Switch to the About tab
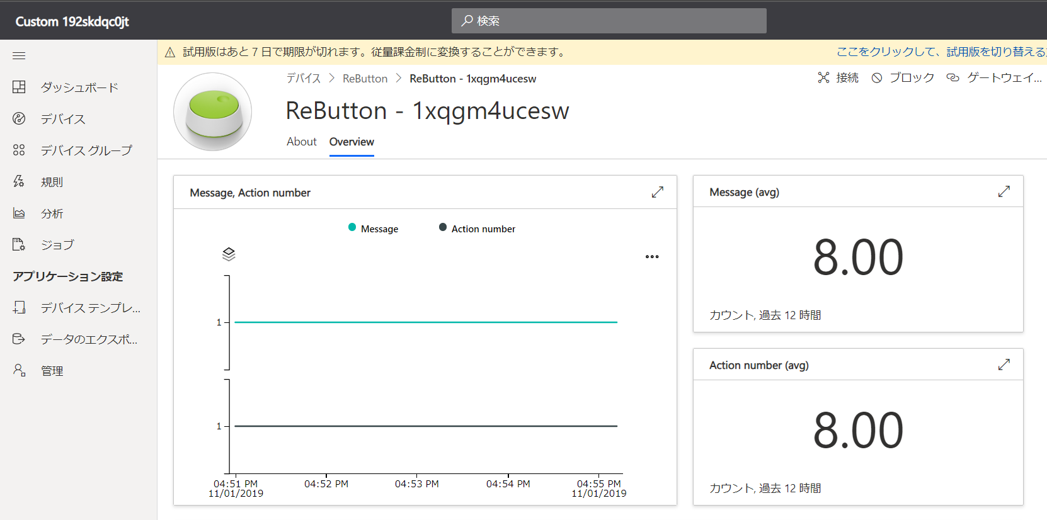1047x520 pixels. (301, 142)
